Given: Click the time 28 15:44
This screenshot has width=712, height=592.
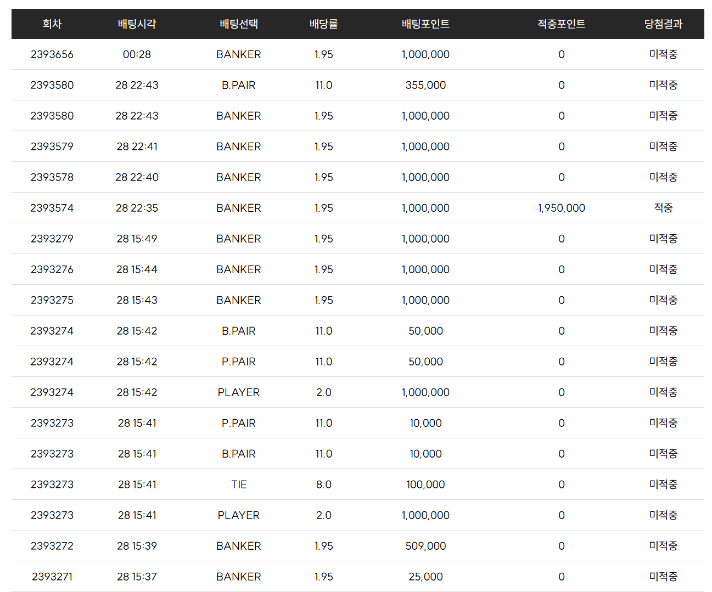Looking at the screenshot, I should (137, 269).
